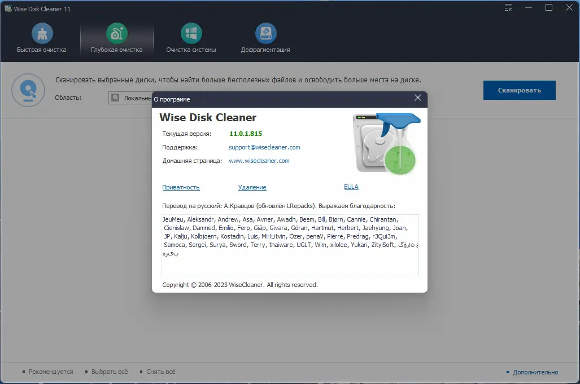Select the Быстрая очистка broom icon

click(41, 33)
